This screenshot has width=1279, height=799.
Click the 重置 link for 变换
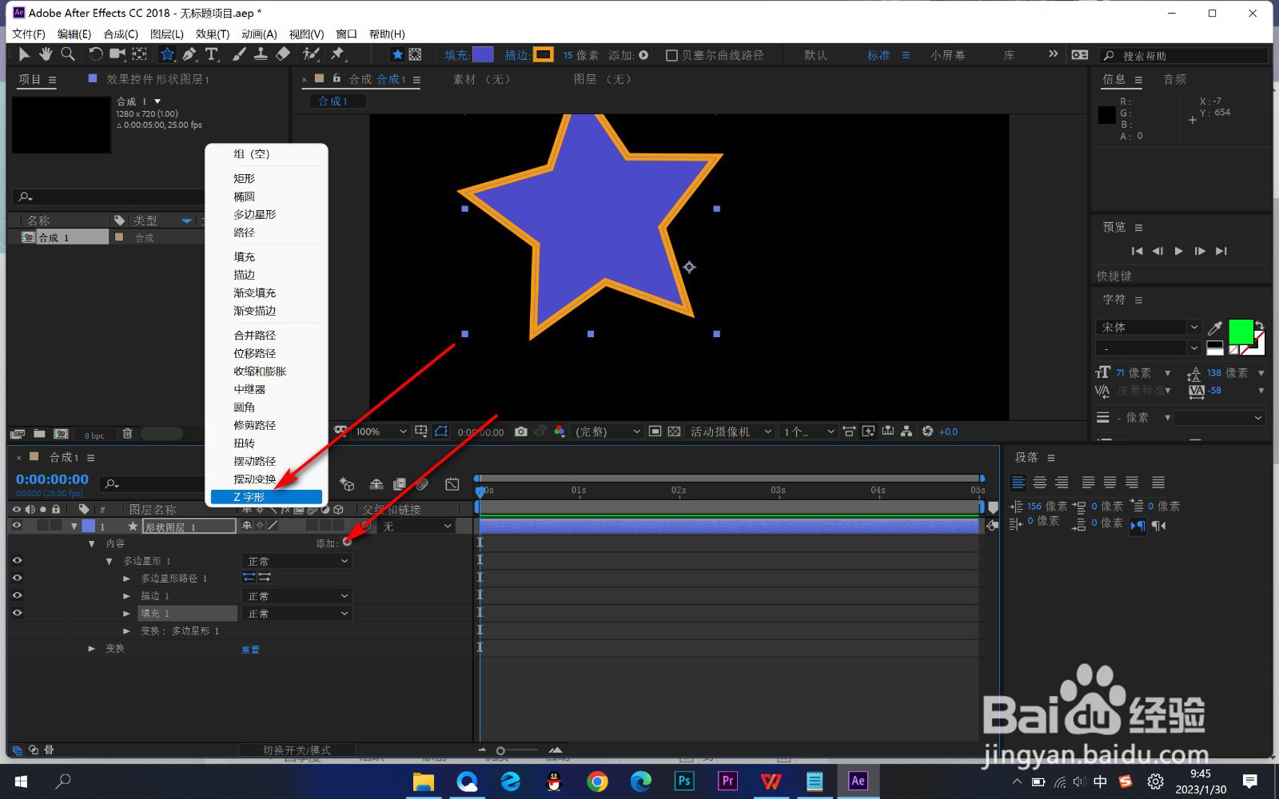point(250,650)
